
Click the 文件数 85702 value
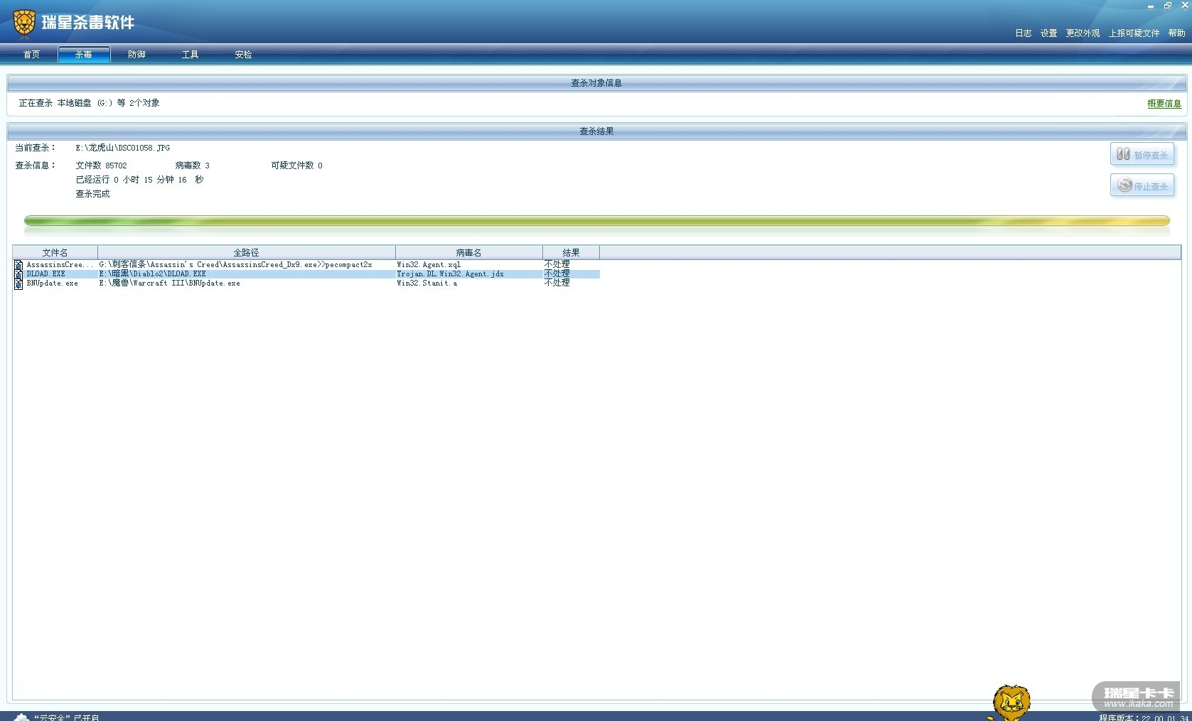coord(101,166)
